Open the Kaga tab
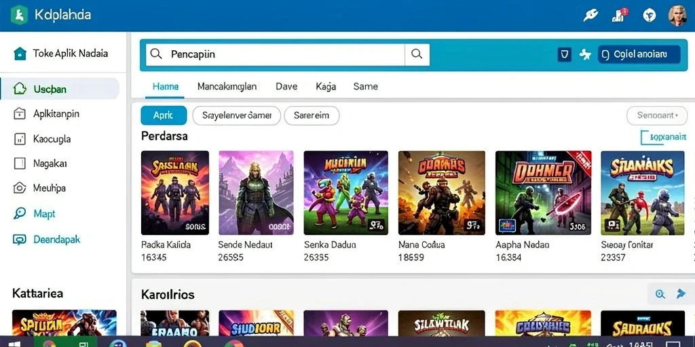 coord(326,86)
